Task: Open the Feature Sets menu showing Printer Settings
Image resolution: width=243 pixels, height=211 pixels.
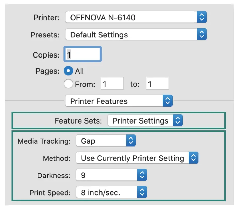Action: pos(146,120)
